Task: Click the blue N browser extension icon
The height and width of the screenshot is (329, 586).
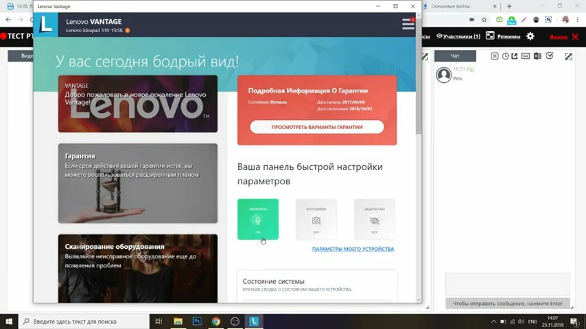Action: [x=548, y=20]
